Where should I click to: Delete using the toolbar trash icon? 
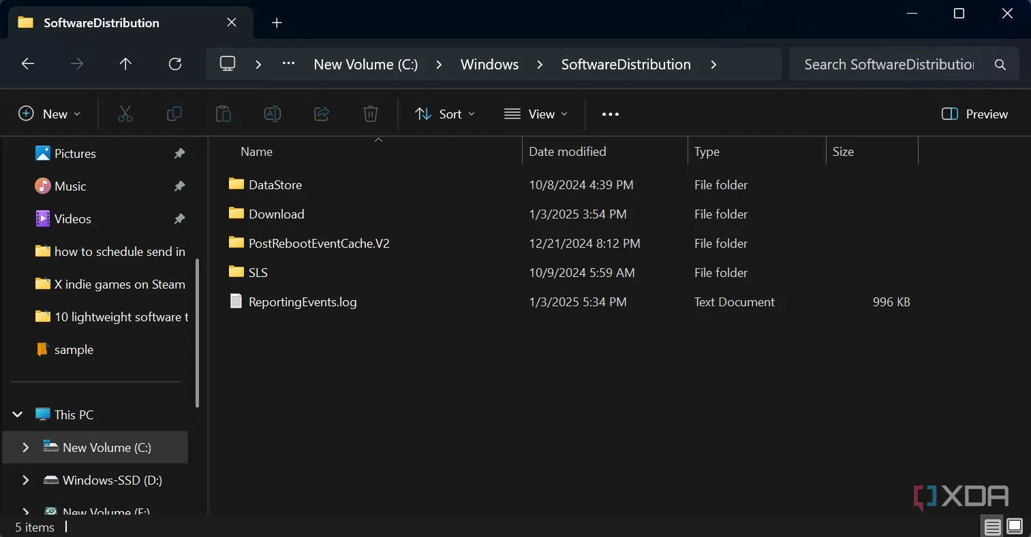pos(370,114)
